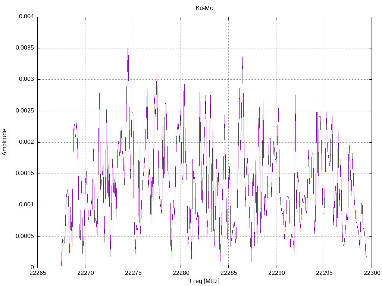Click the 0.0015 y-axis tick label
The image size is (382, 286).
25,174
